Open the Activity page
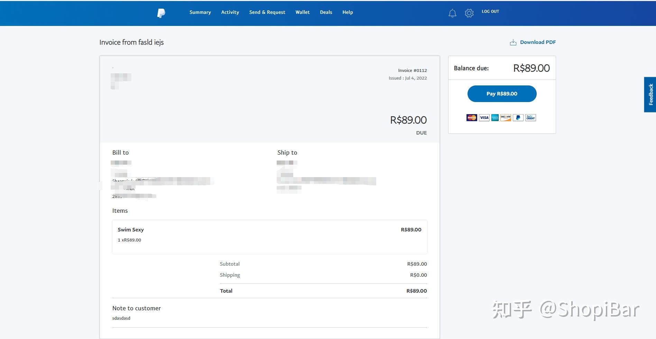Viewport: 656px width, 339px height. pyautogui.click(x=230, y=12)
